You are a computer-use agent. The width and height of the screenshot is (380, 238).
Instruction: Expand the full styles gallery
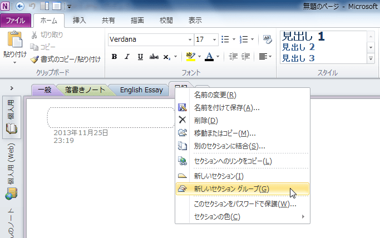(x=371, y=58)
